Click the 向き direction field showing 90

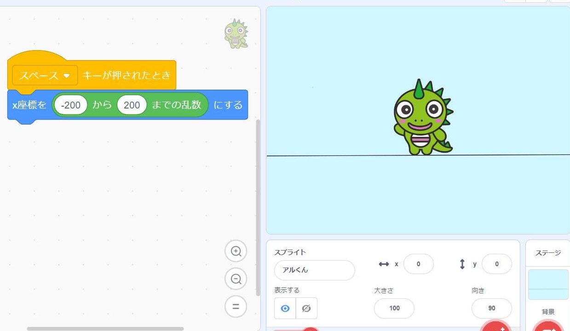pyautogui.click(x=492, y=308)
